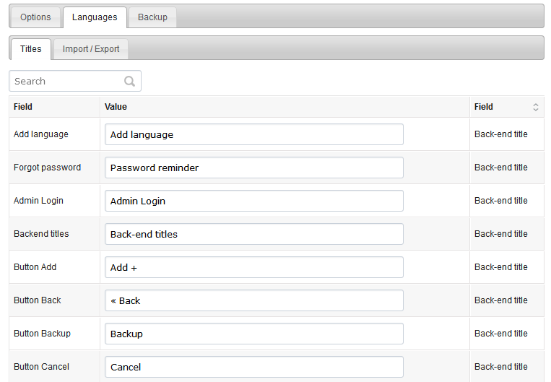Viewport: 551px width, 382px height.
Task: Focus the Search input box
Action: [75, 81]
